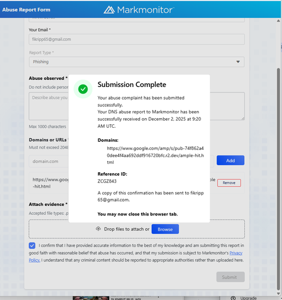282x300 pixels.
Task: Click the Markmonitor logo in the header
Action: tap(139, 10)
